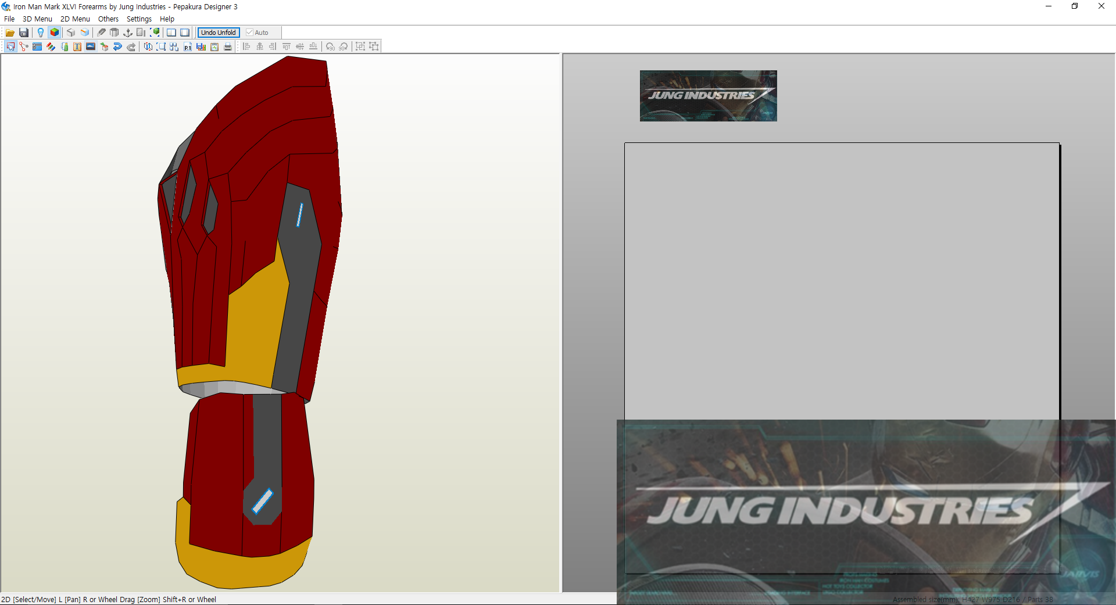This screenshot has width=1116, height=605.
Task: Select the pencil edge tool icon
Action: (x=101, y=33)
